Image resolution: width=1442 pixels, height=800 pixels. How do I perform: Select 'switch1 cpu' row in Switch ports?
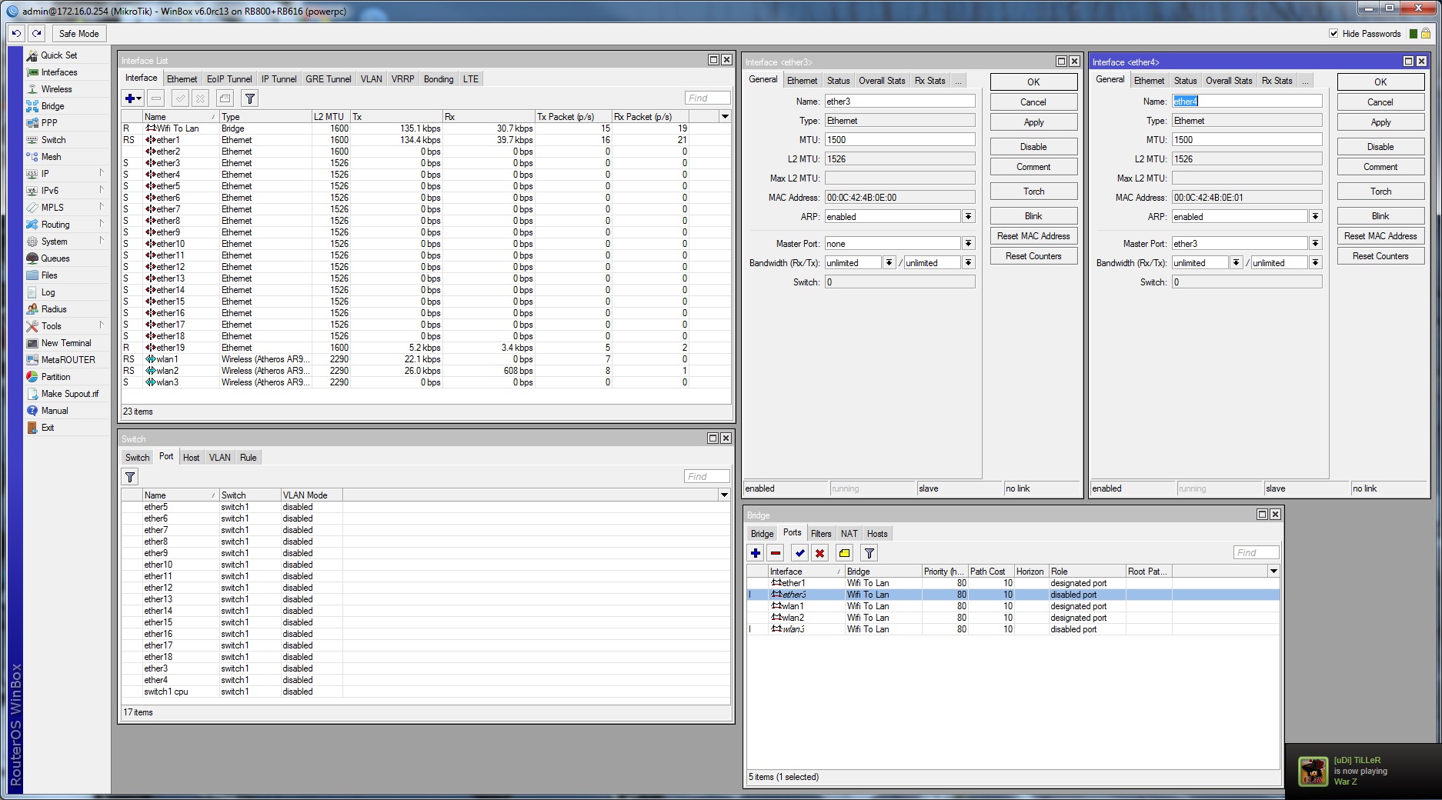426,692
